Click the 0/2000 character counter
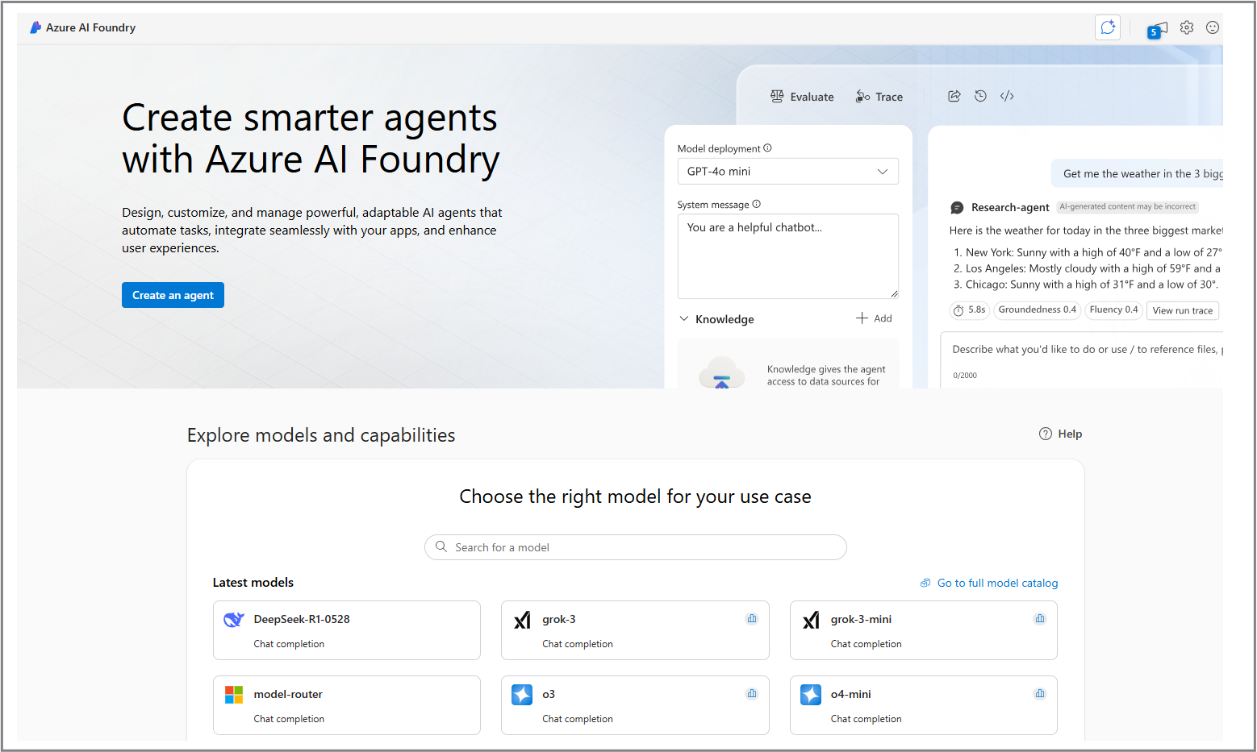The height and width of the screenshot is (752, 1257). point(964,376)
